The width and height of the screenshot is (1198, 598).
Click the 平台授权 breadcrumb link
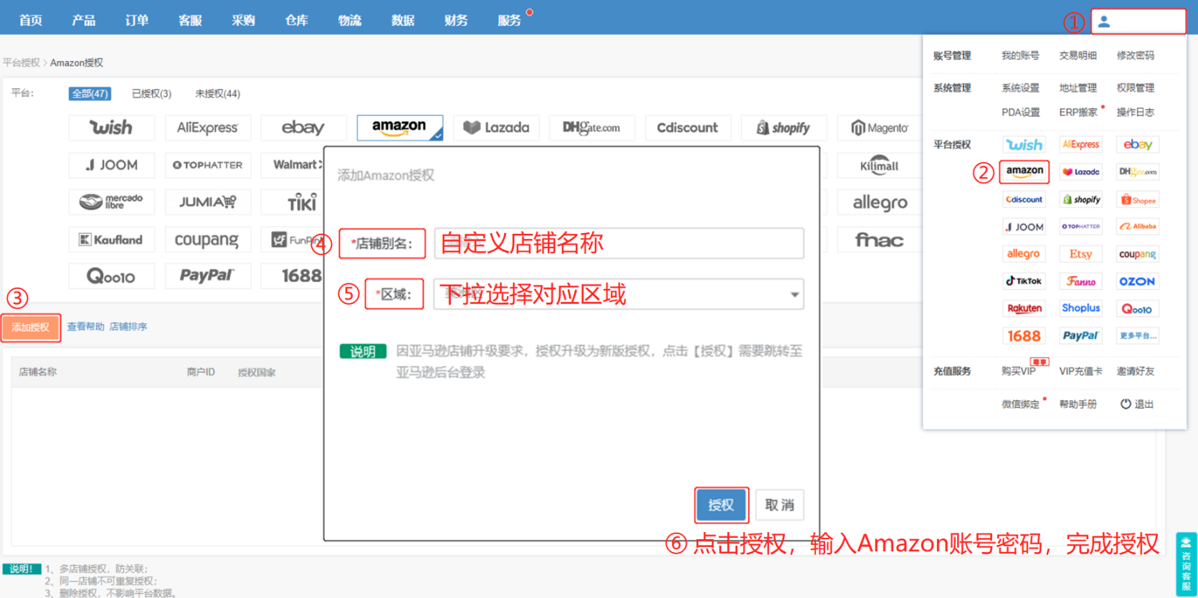(21, 63)
